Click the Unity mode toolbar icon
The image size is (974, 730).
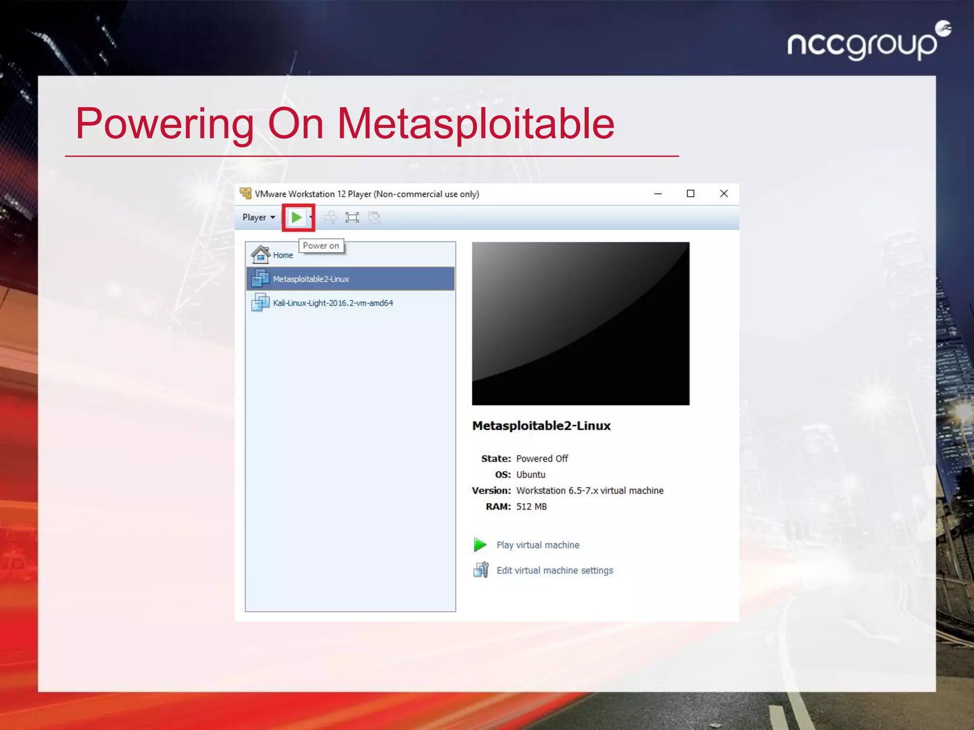[374, 218]
